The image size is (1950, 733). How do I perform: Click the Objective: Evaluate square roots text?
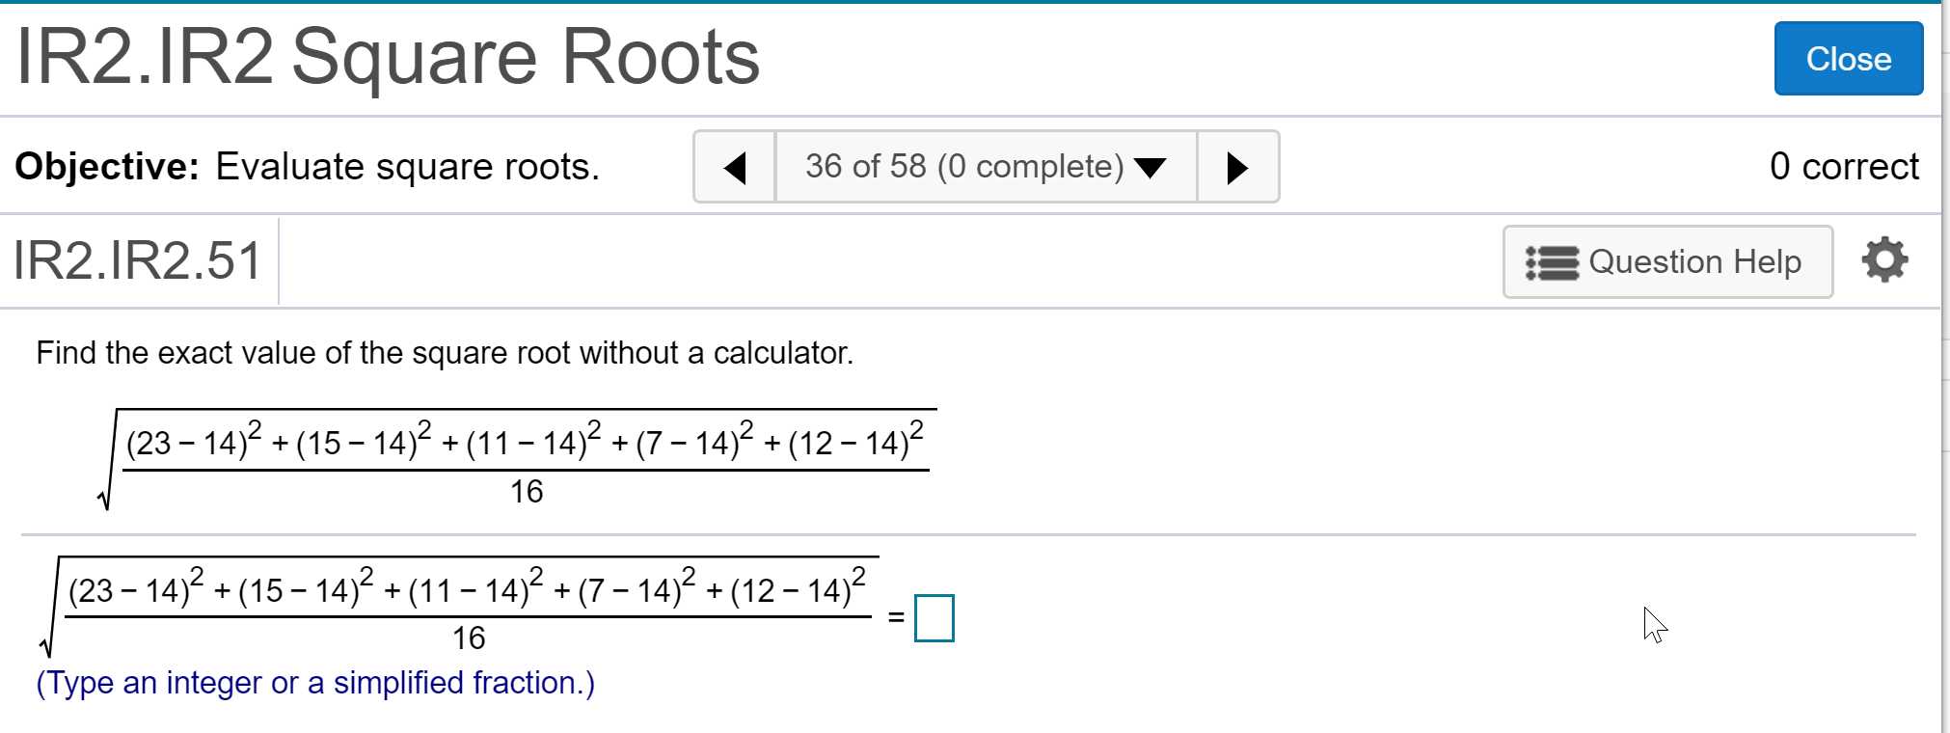click(308, 167)
